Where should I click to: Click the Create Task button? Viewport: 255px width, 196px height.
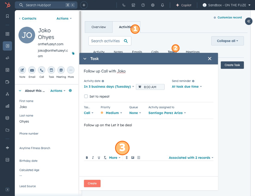232,65
